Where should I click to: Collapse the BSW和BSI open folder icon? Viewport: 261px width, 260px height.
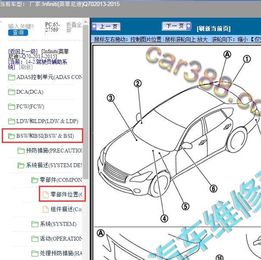(12, 136)
